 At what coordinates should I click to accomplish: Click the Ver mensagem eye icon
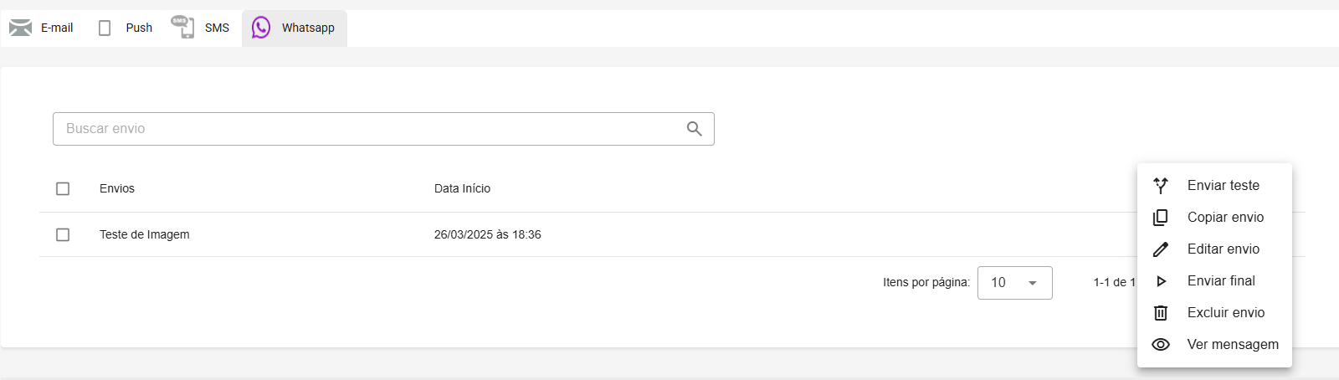[1161, 345]
